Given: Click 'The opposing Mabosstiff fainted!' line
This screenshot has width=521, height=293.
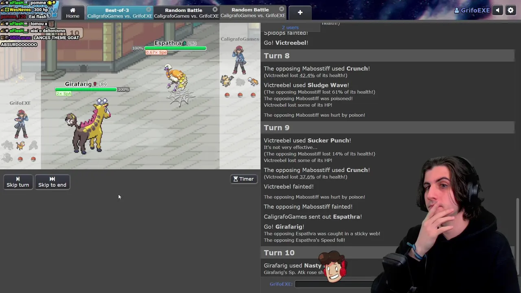Looking at the screenshot, I should click(308, 207).
